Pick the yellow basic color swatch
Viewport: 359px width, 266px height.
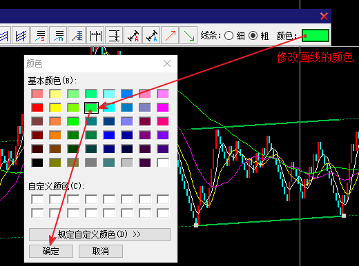click(55, 108)
